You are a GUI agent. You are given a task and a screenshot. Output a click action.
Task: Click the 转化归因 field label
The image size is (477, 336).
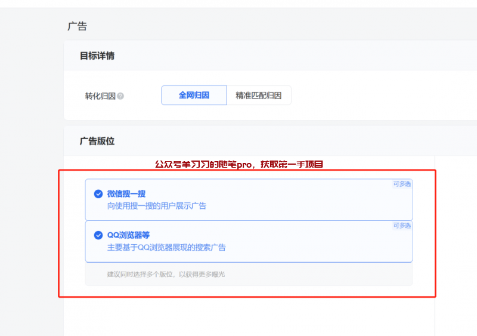(x=100, y=95)
